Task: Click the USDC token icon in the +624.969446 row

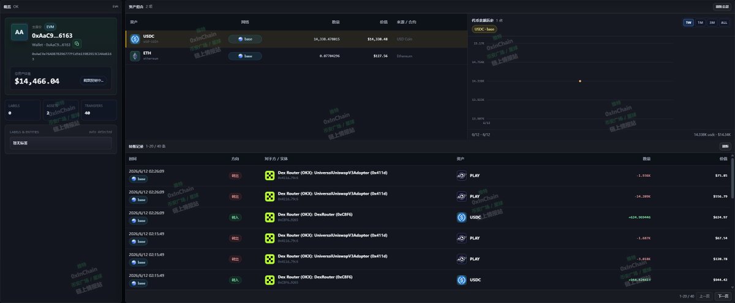Action: (462, 217)
